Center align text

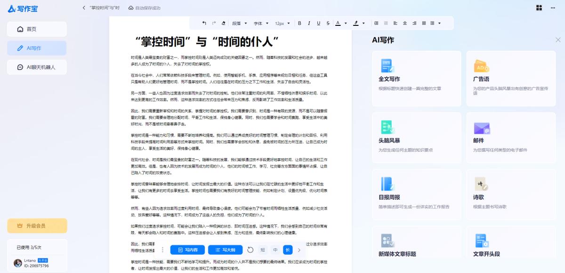[x=404, y=23]
